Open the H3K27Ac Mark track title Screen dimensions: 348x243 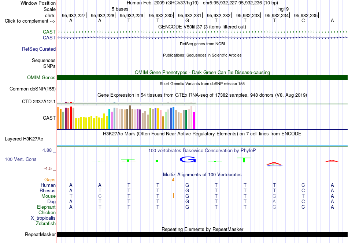(202, 134)
